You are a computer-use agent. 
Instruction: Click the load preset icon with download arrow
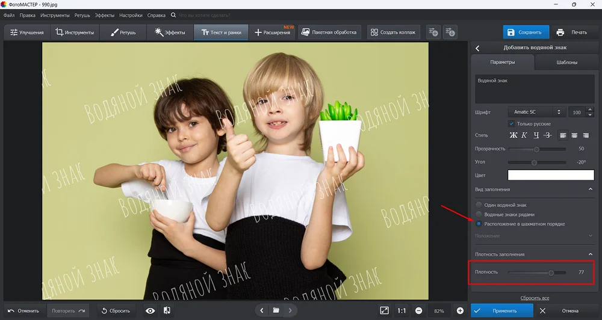(450, 32)
